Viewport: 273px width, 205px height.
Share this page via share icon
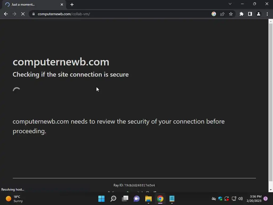(x=222, y=14)
